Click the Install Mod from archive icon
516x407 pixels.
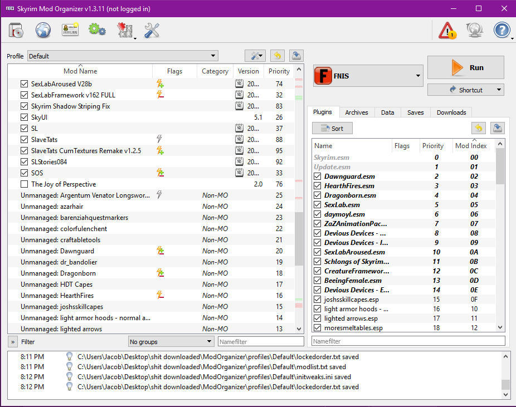(x=16, y=31)
